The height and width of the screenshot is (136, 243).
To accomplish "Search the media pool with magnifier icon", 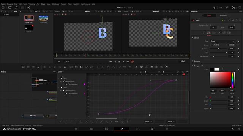I will 44,11.
